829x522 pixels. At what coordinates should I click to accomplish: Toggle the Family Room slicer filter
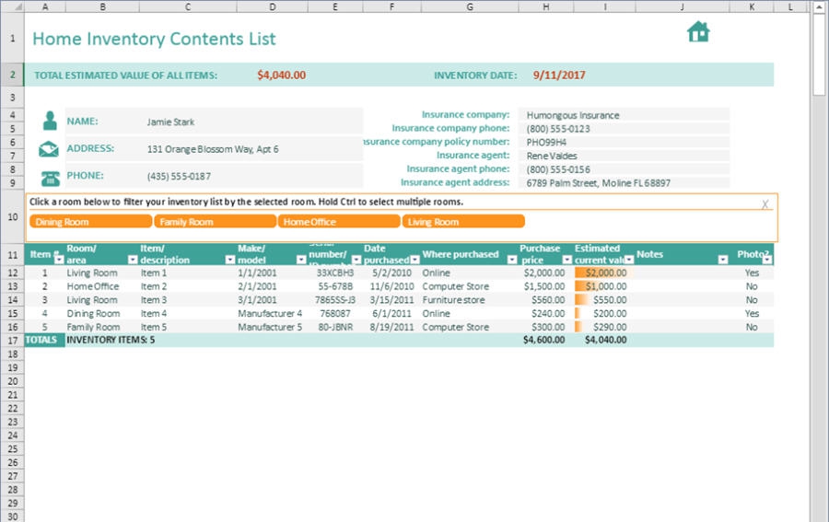tap(215, 222)
